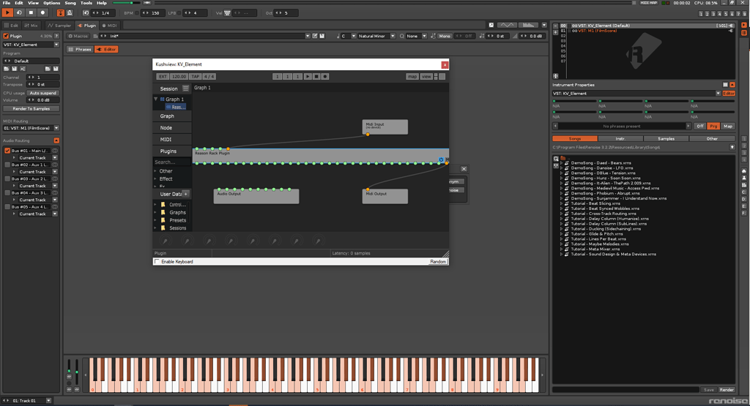Expand DemoSong - Daed - Bears.xrns entry
The height and width of the screenshot is (406, 750).
(x=562, y=163)
